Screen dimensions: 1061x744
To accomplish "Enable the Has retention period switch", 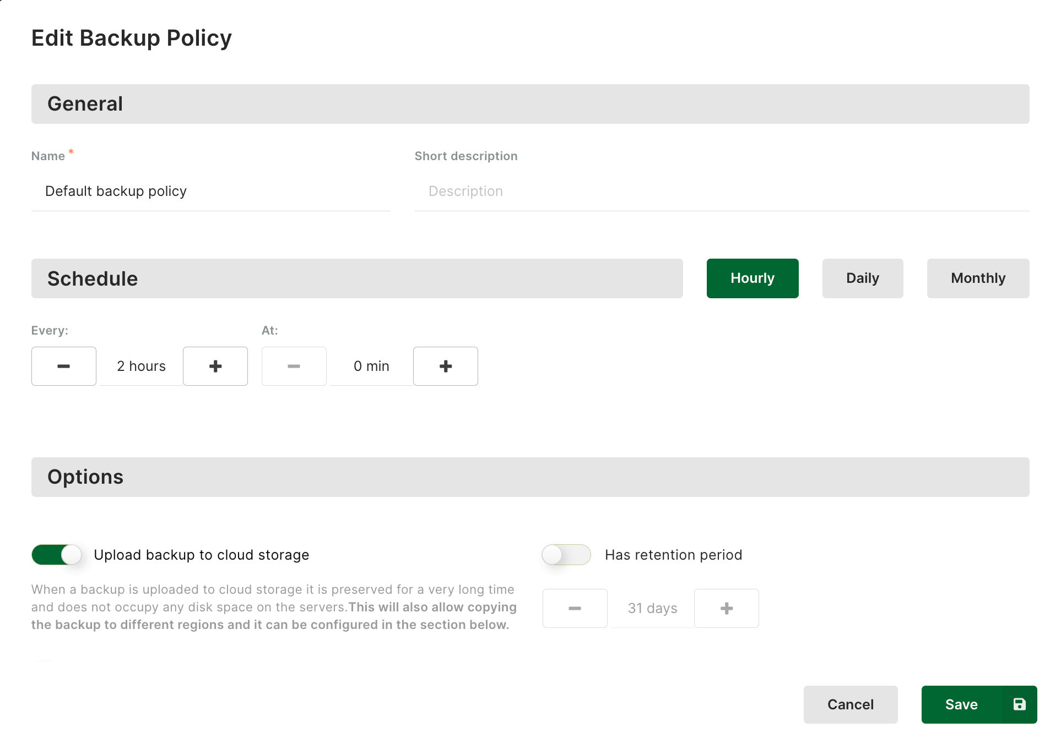I will (566, 555).
